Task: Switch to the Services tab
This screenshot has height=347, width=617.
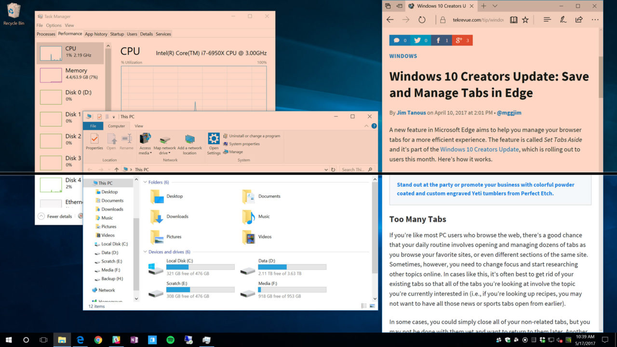Action: [x=163, y=34]
